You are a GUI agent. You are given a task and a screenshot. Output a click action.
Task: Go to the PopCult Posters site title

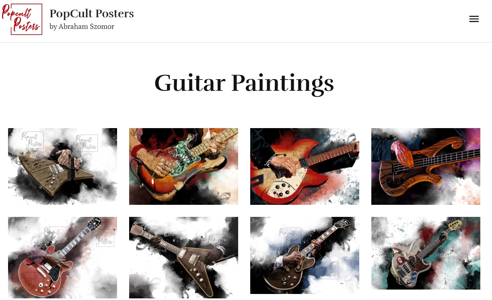tap(92, 14)
